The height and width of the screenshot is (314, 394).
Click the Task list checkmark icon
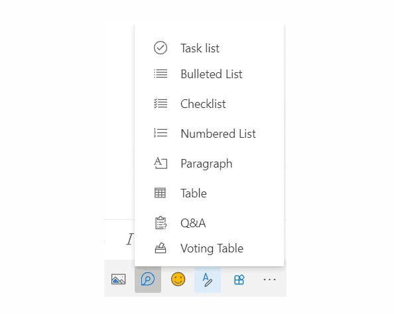point(161,48)
